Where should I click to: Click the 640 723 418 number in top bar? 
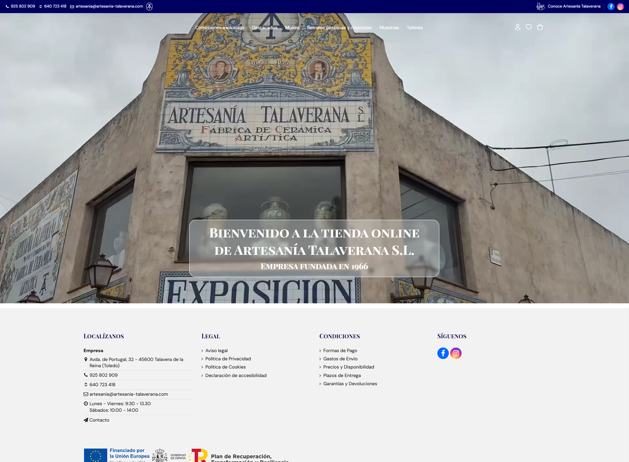(55, 6)
